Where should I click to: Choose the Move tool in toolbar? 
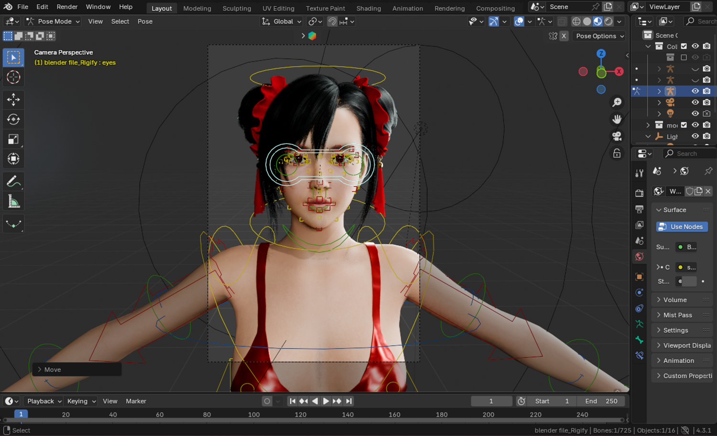click(x=13, y=99)
